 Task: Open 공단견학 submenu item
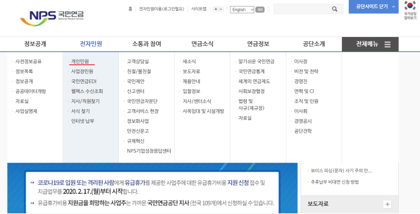[x=303, y=131]
